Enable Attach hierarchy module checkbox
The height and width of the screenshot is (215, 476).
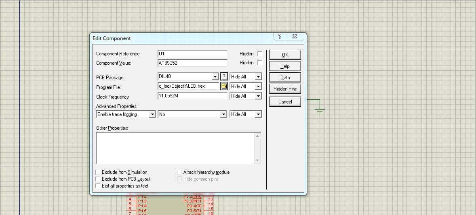[x=179, y=172]
